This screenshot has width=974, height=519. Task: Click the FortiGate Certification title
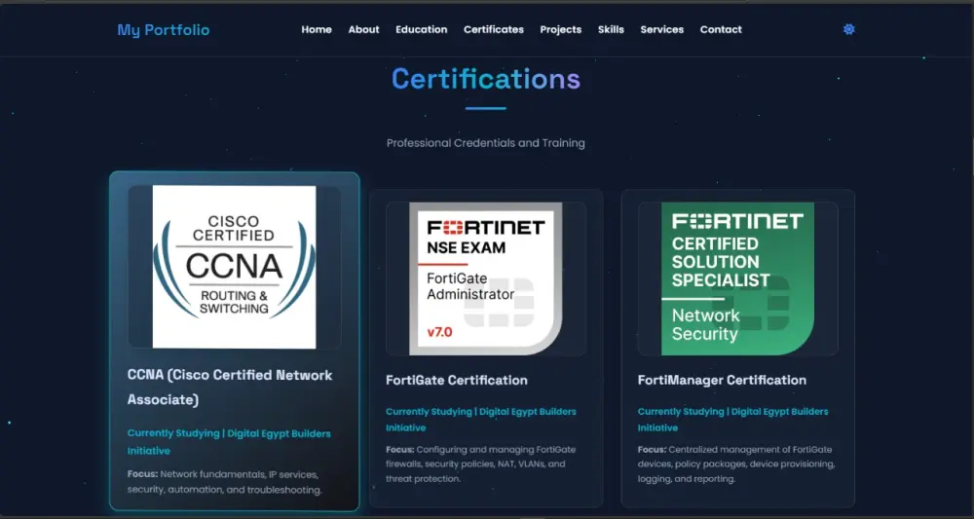pos(457,380)
